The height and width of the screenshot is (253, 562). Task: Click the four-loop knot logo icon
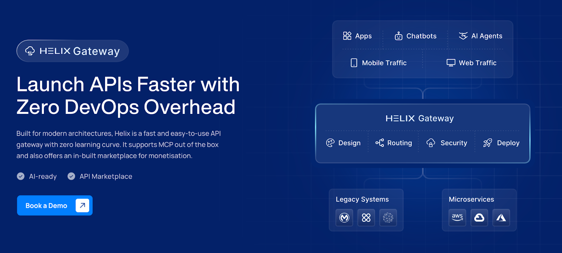click(366, 218)
